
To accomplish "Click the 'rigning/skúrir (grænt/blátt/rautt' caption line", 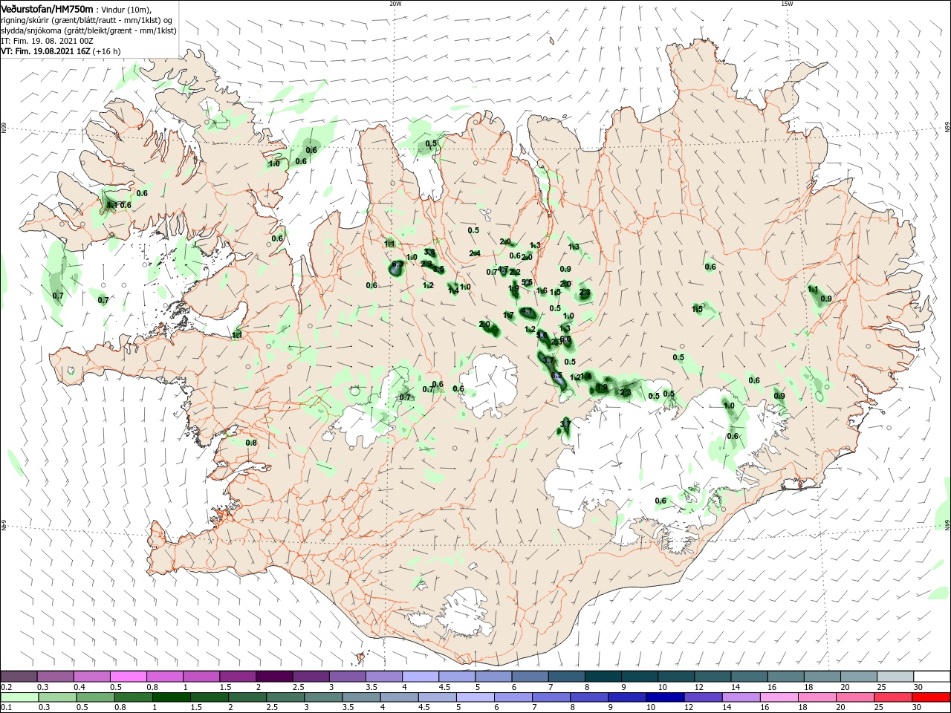I will pos(87,20).
